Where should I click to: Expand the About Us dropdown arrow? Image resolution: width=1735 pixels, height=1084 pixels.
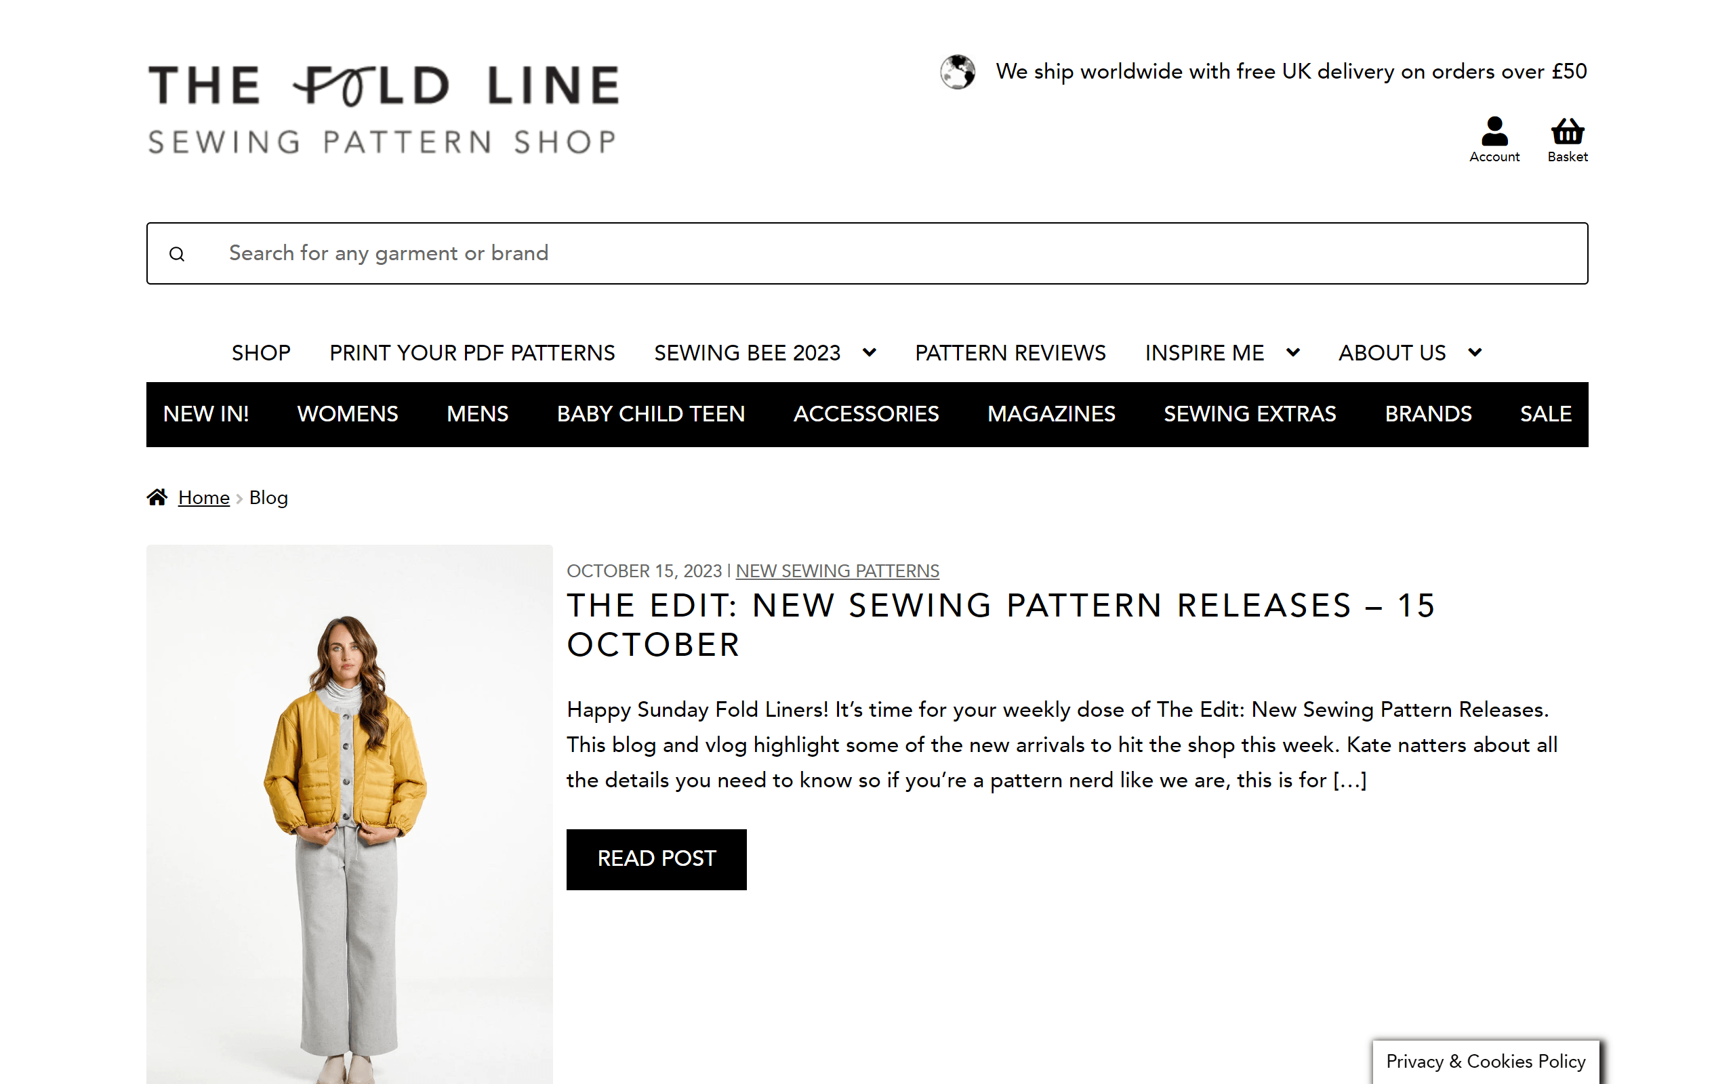click(x=1475, y=352)
